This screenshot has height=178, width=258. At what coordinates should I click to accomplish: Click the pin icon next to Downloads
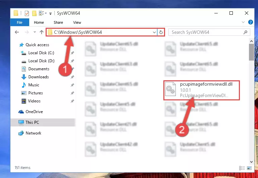click(x=72, y=77)
